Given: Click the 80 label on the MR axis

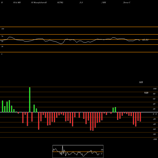Looking at the screenshot, I should click(x=154, y=94).
